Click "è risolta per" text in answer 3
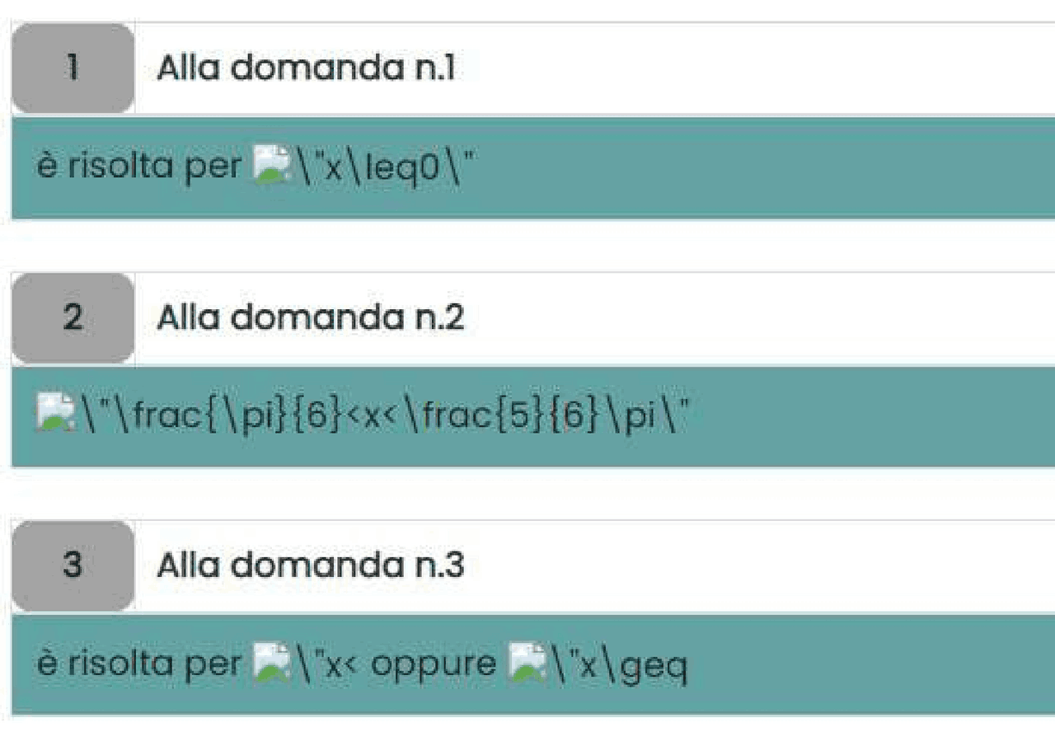Image resolution: width=1055 pixels, height=746 pixels. click(x=139, y=664)
